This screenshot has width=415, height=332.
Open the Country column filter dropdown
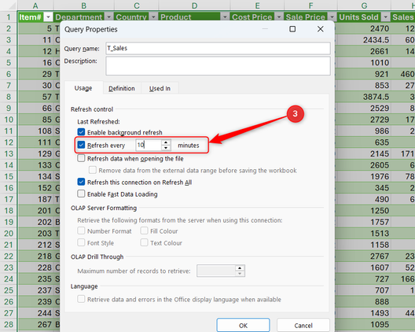click(153, 17)
